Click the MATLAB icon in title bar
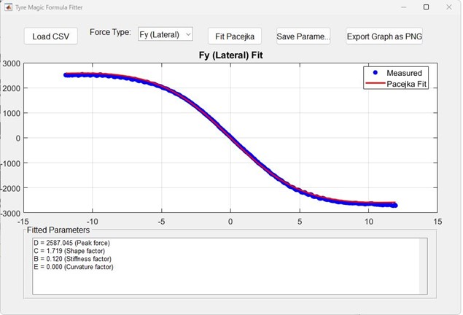Image resolution: width=463 pixels, height=315 pixels. tap(8, 7)
